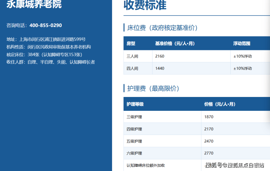This screenshot has width=270, height=171.
Task: Click the 浮动范围 column header
Action: click(242, 43)
